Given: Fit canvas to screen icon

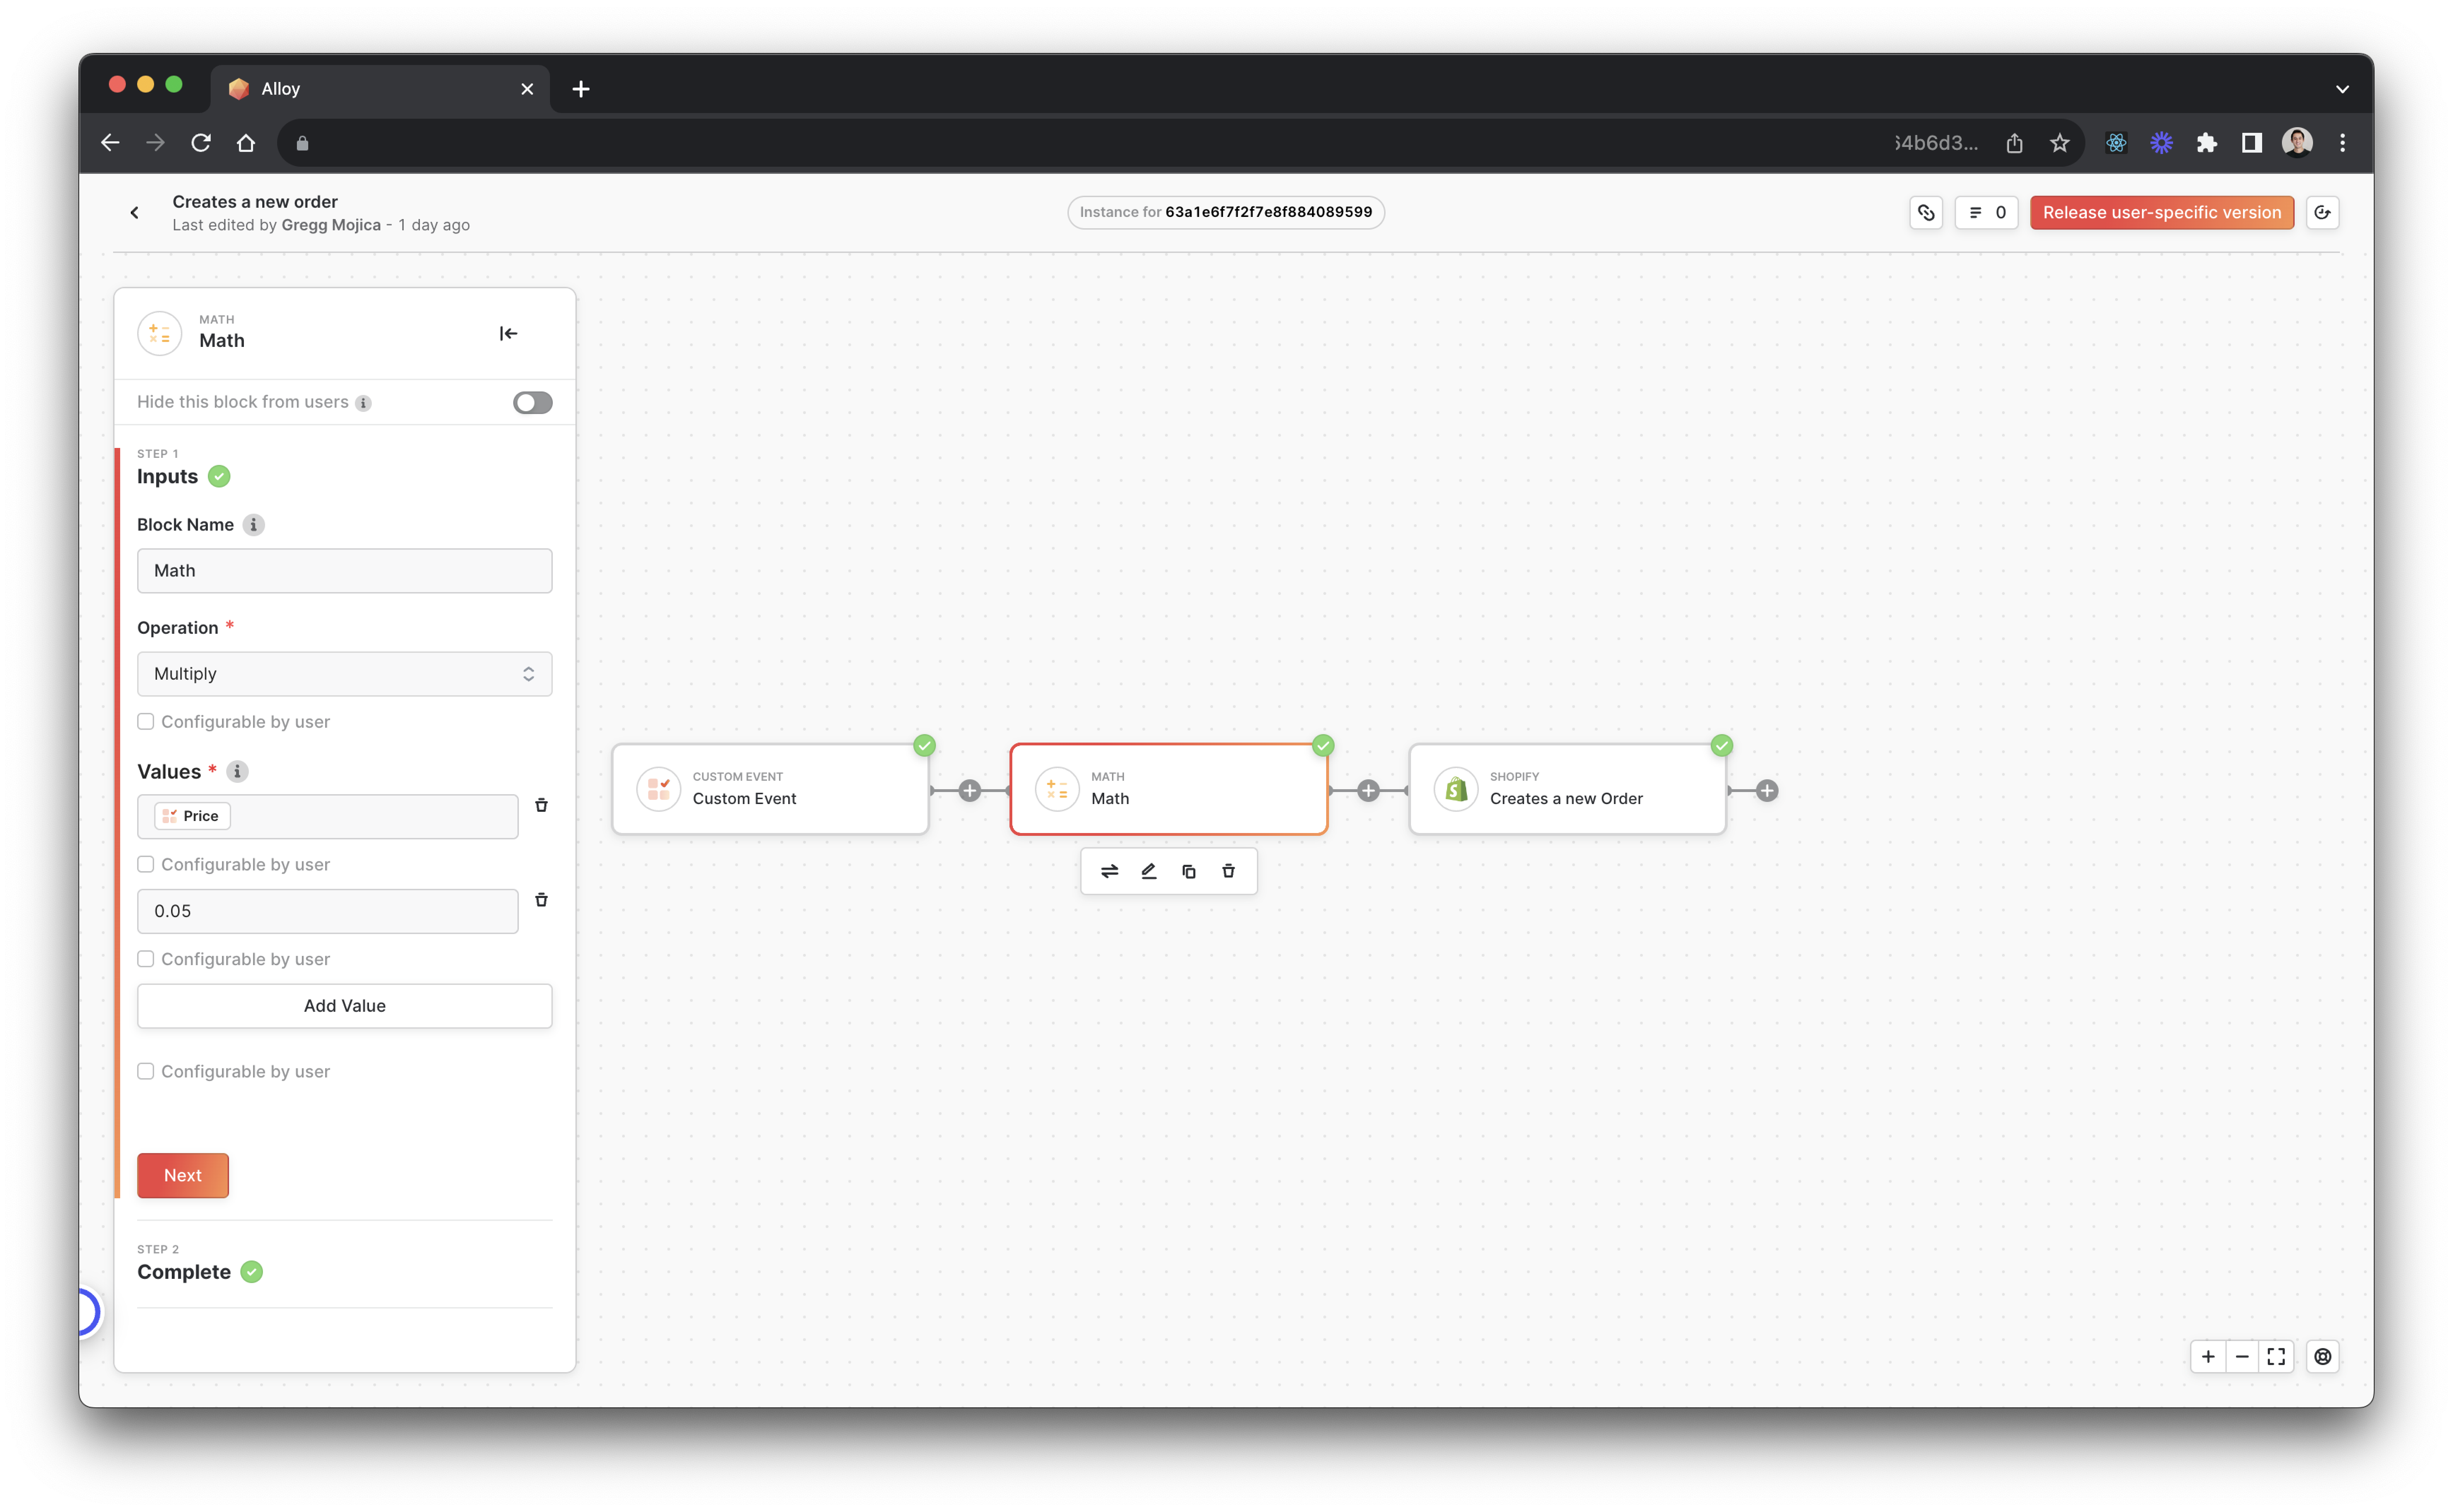Looking at the screenshot, I should pyautogui.click(x=2276, y=1357).
